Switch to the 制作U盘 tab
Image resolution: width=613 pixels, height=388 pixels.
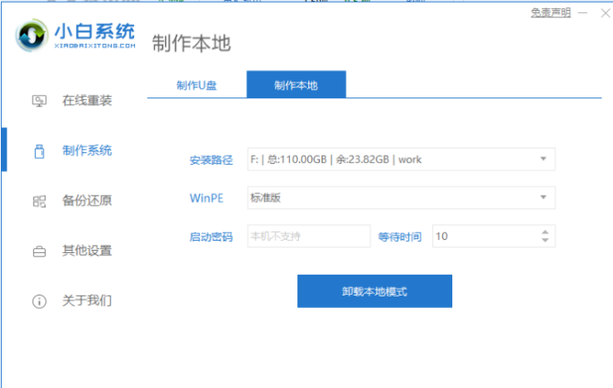coord(197,86)
